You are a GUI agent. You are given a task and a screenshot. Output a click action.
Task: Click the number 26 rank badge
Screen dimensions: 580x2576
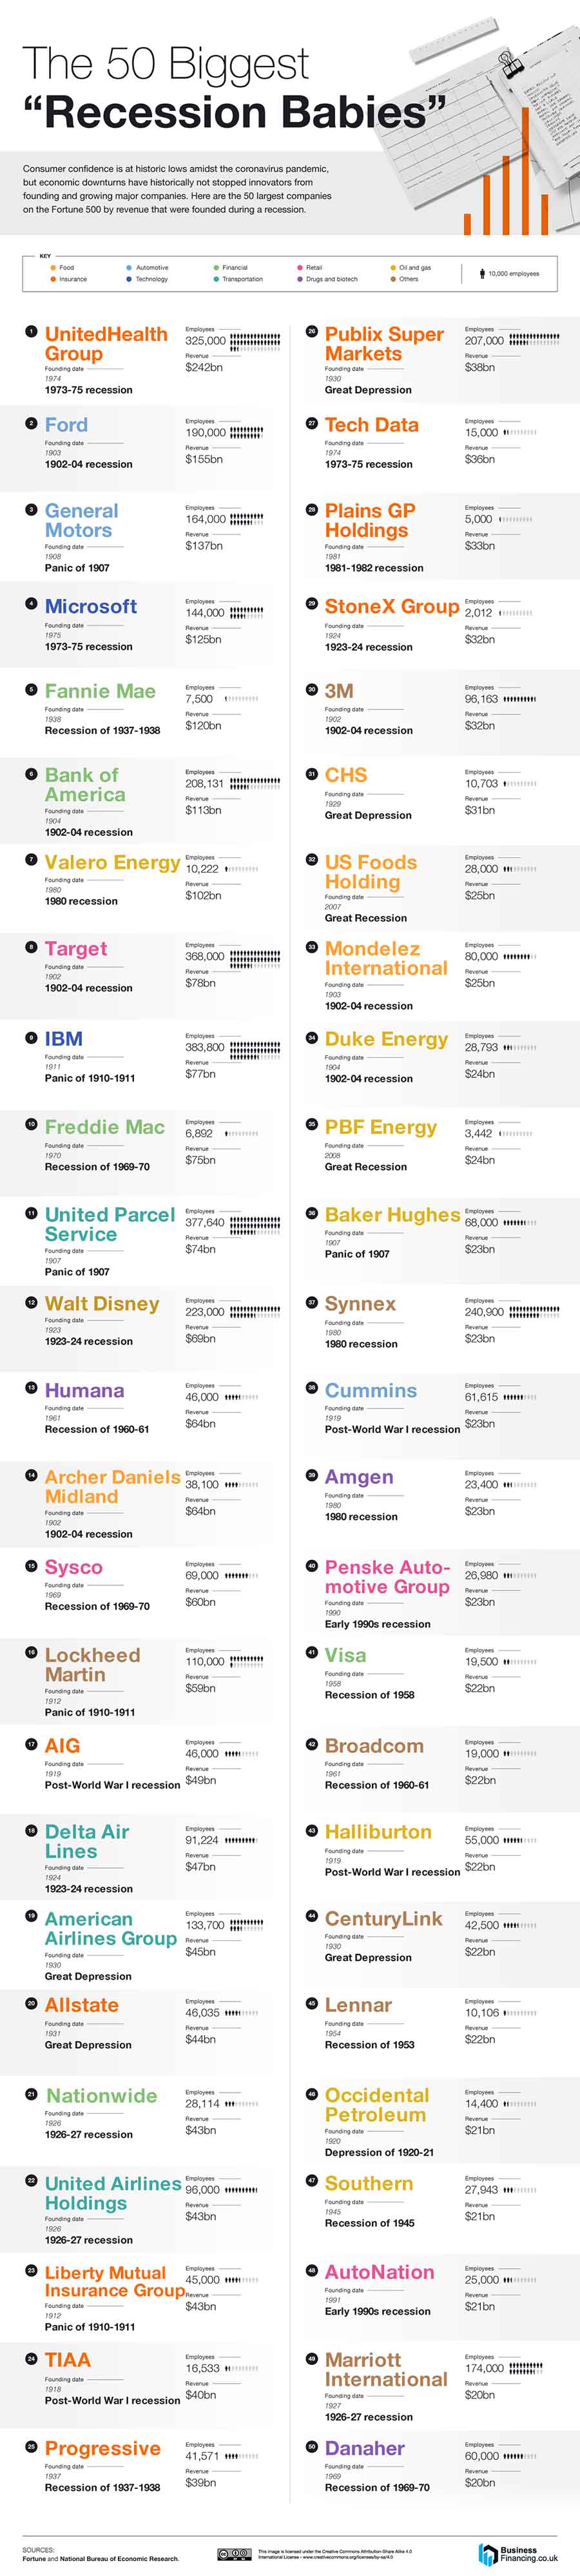(x=311, y=331)
